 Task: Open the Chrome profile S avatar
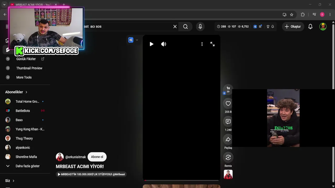(x=322, y=15)
